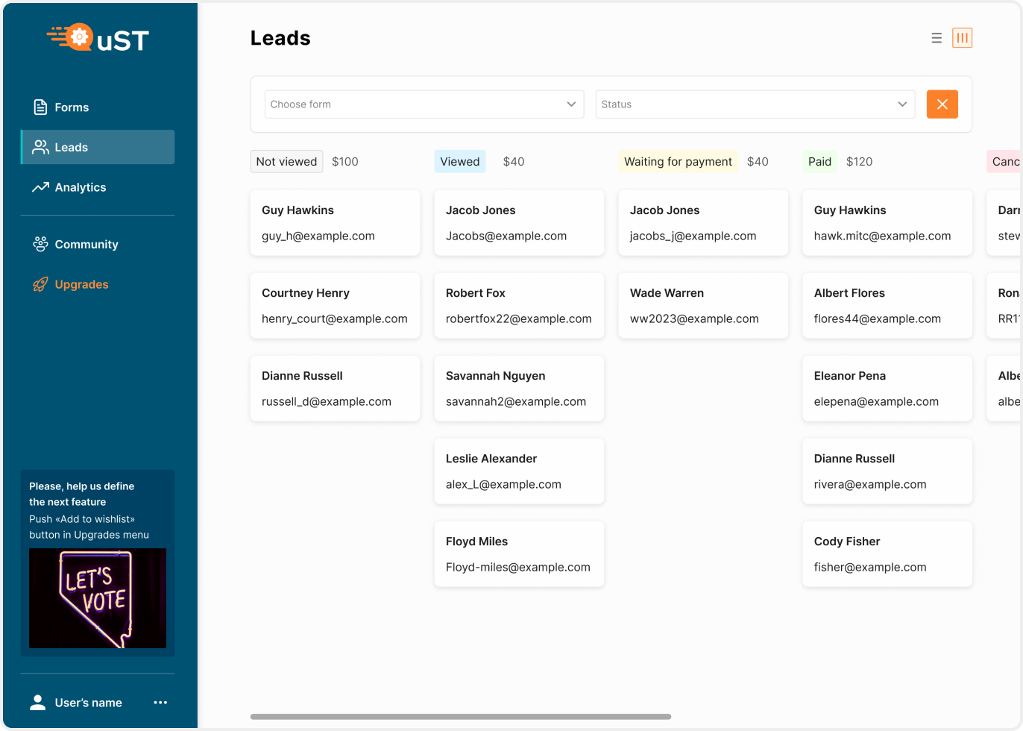The image size is (1023, 731).
Task: Select the Not viewed column label
Action: click(286, 162)
